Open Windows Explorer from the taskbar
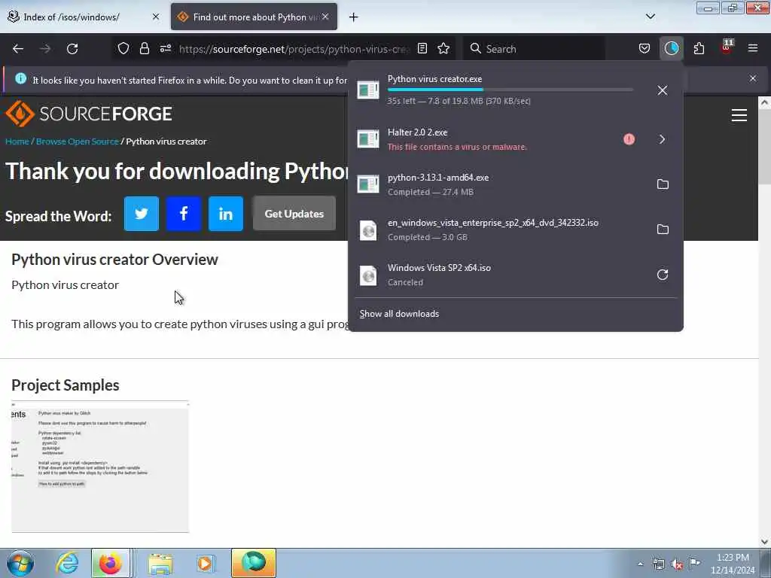 [160, 563]
